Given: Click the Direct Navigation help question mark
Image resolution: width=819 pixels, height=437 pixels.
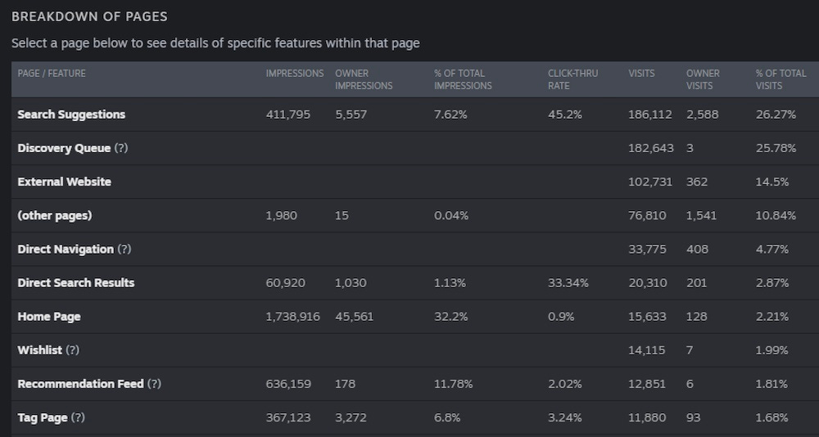Looking at the screenshot, I should pyautogui.click(x=124, y=249).
